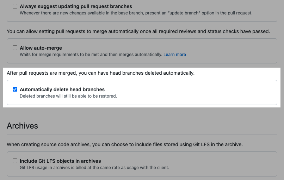The width and height of the screenshot is (284, 180).
Task: Click 'After pull requests are merged' intro sentence
Action: (x=100, y=73)
